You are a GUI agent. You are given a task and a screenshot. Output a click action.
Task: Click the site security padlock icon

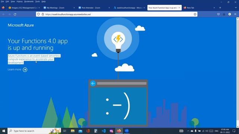click(x=43, y=14)
